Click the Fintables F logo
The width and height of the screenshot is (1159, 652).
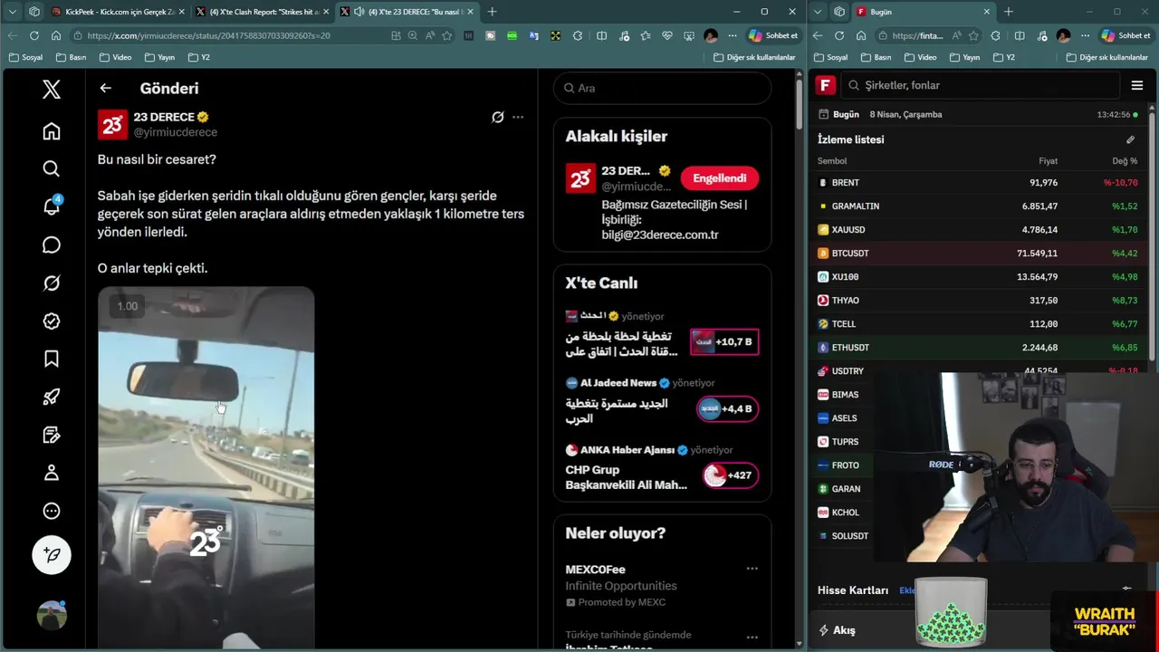click(x=825, y=85)
